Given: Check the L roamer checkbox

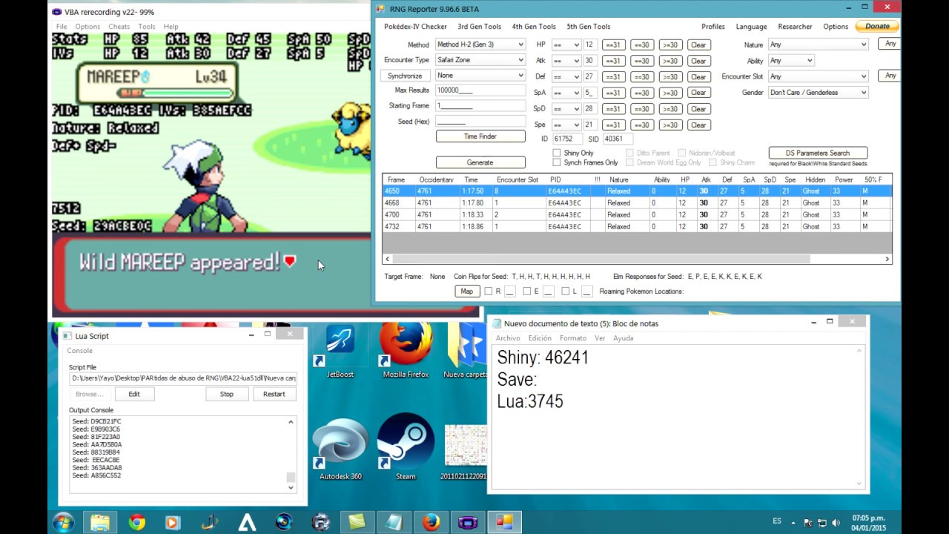Looking at the screenshot, I should point(565,291).
